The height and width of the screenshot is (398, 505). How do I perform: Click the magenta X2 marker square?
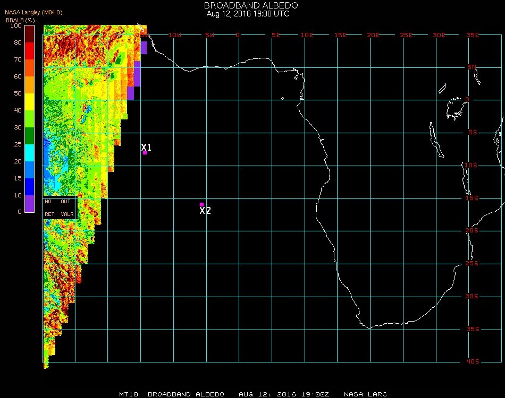201,204
